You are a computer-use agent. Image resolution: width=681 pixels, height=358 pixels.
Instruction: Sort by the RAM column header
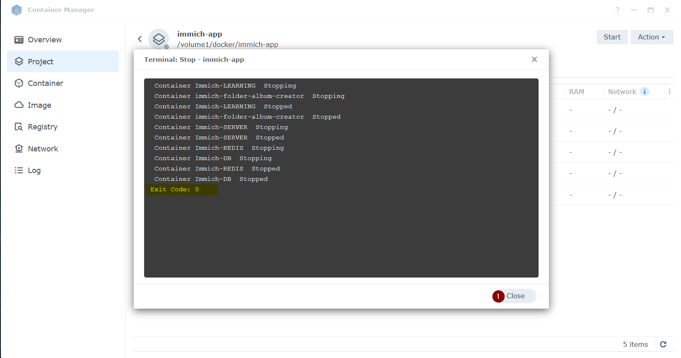[x=576, y=92]
